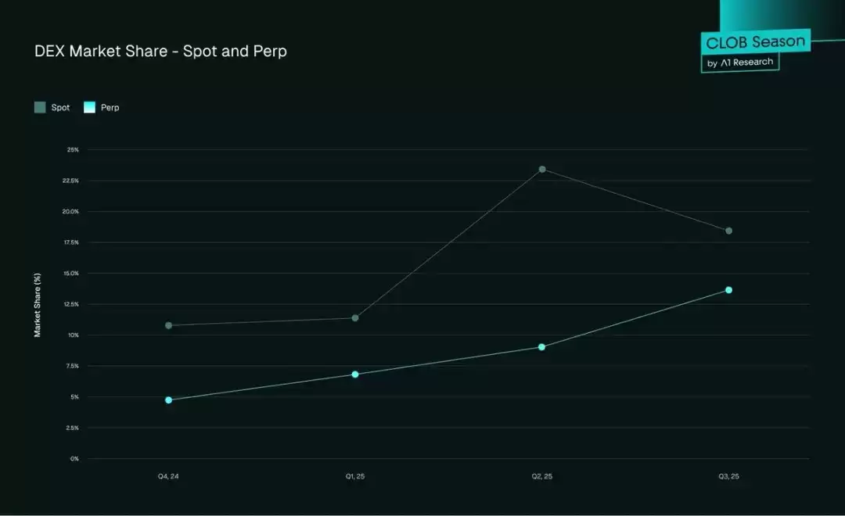Click the CLOB Season badge

tap(756, 41)
